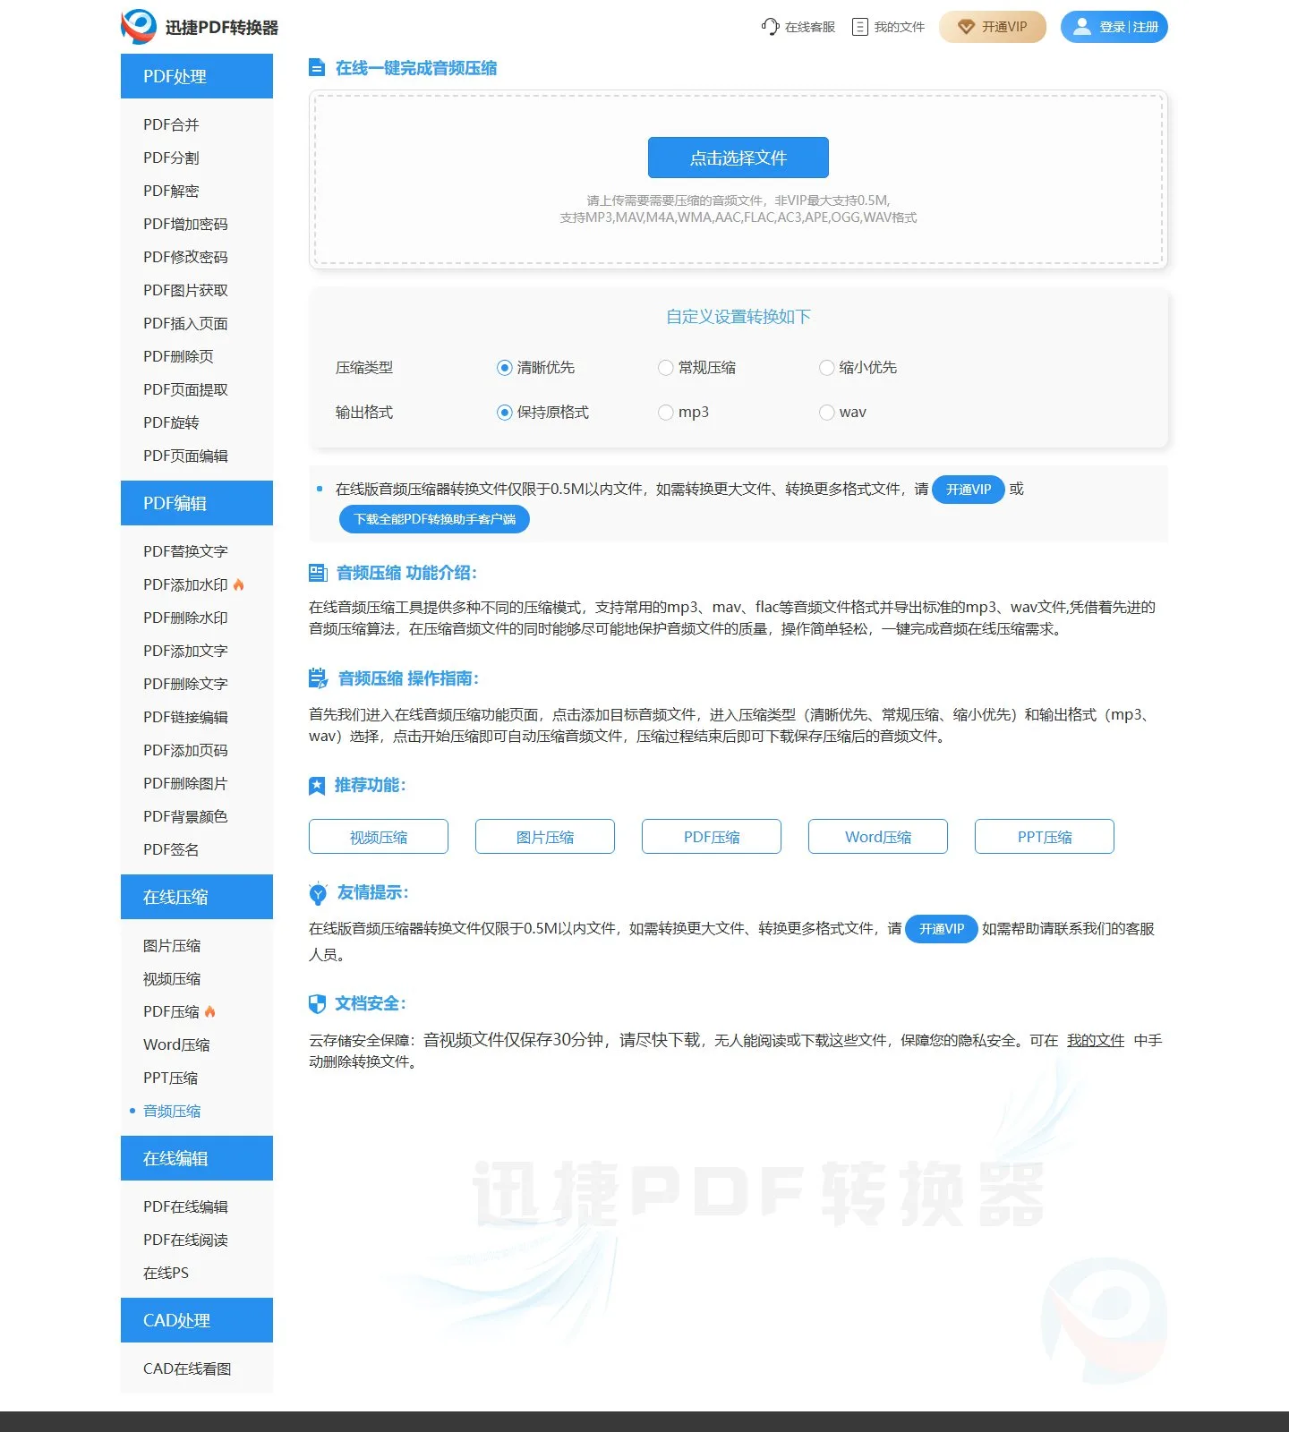Click the dashed file upload drop area

(738, 179)
